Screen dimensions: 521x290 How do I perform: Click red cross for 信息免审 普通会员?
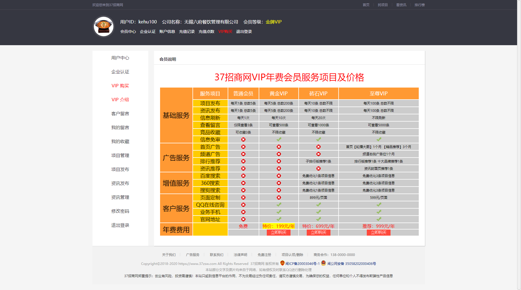[x=243, y=139]
